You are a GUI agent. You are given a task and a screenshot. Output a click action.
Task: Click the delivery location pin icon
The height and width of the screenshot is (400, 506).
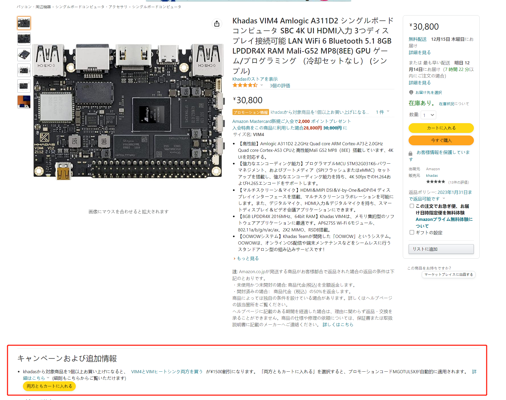pyautogui.click(x=411, y=92)
